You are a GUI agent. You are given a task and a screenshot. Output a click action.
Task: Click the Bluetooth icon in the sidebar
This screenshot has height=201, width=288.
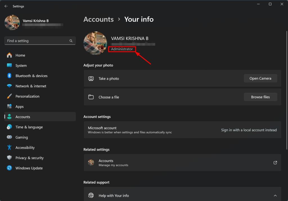pyautogui.click(x=9, y=75)
